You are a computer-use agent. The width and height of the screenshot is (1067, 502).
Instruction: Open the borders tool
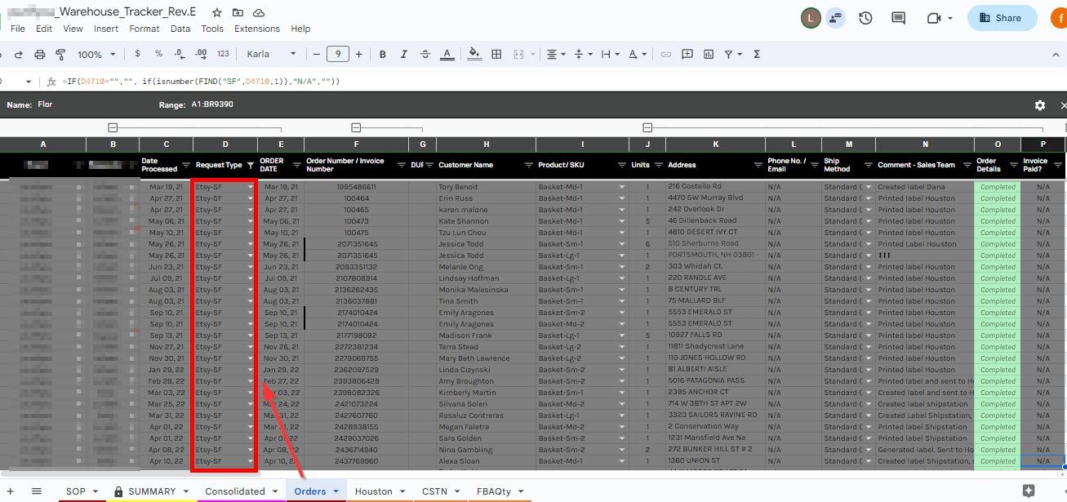[496, 55]
